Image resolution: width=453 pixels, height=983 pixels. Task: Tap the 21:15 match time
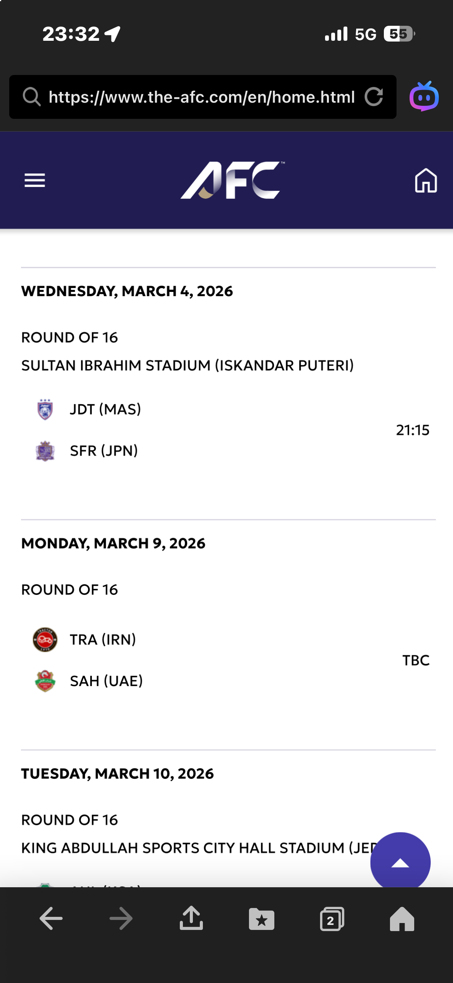[x=412, y=430]
